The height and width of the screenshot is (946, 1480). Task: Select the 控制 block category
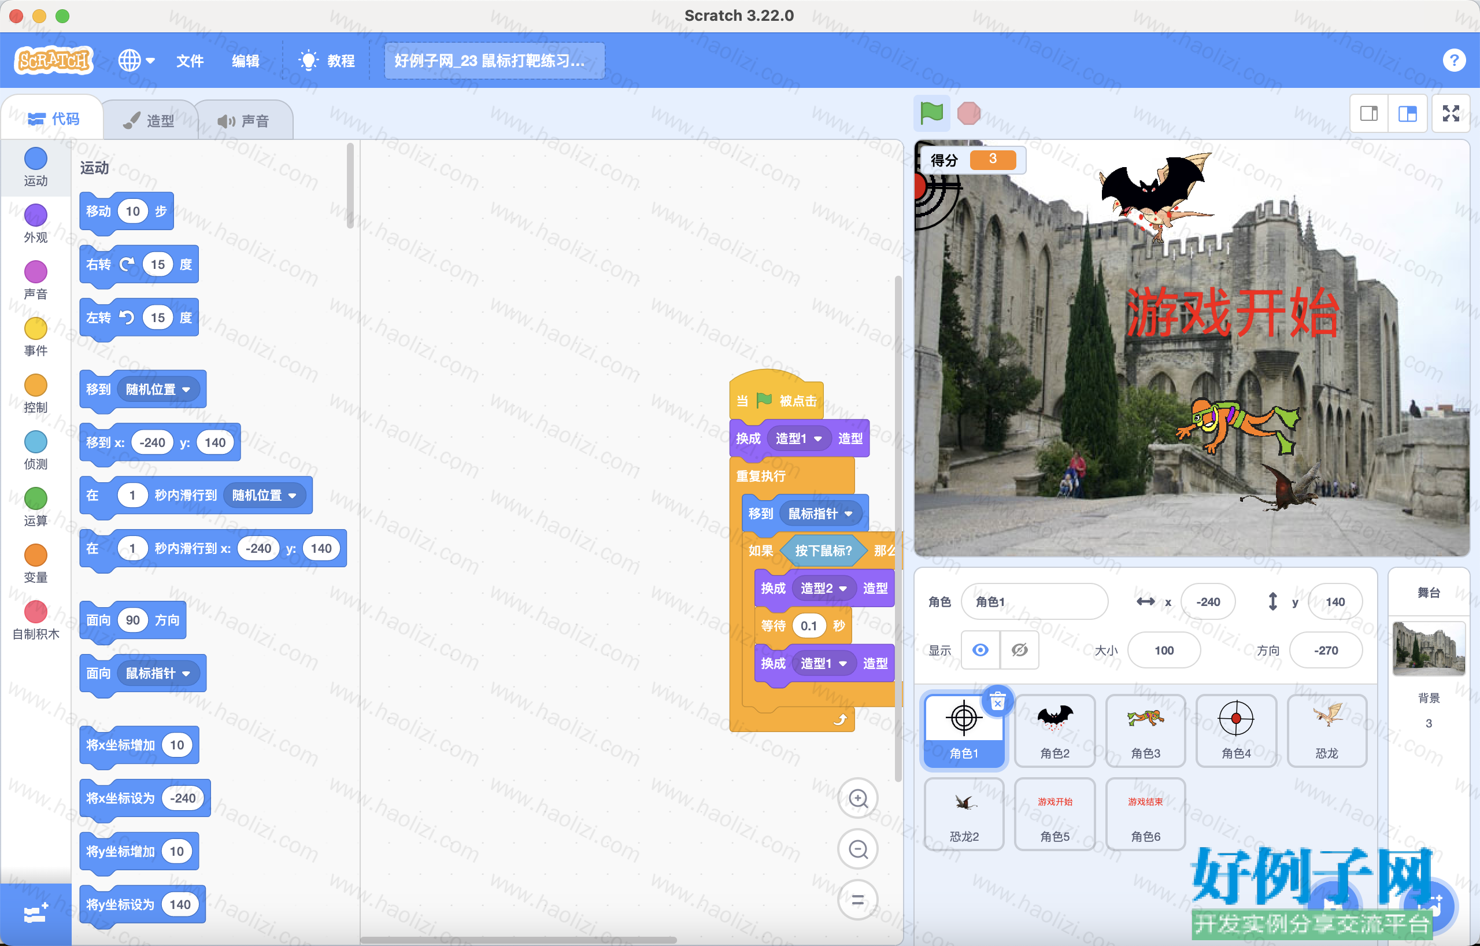[36, 393]
